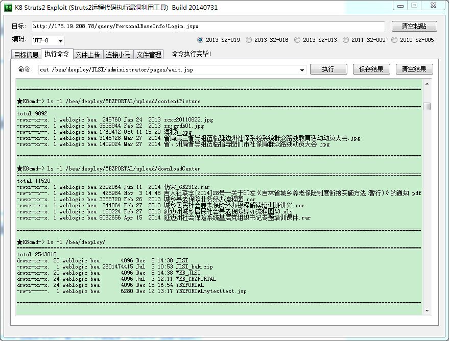Image resolution: width=449 pixels, height=341 pixels.
Task: Switch to the 目标信息 tab
Action: (26, 54)
